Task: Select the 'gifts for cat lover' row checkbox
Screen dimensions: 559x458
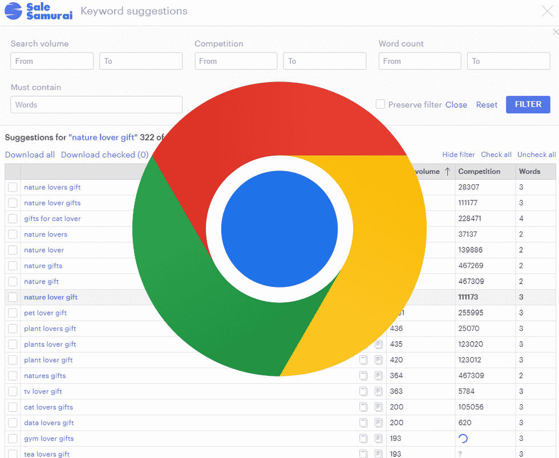Action: (x=13, y=218)
